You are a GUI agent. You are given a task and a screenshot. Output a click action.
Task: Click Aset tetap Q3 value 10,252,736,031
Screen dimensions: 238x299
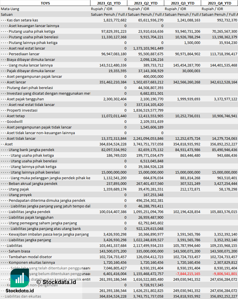click(188, 116)
